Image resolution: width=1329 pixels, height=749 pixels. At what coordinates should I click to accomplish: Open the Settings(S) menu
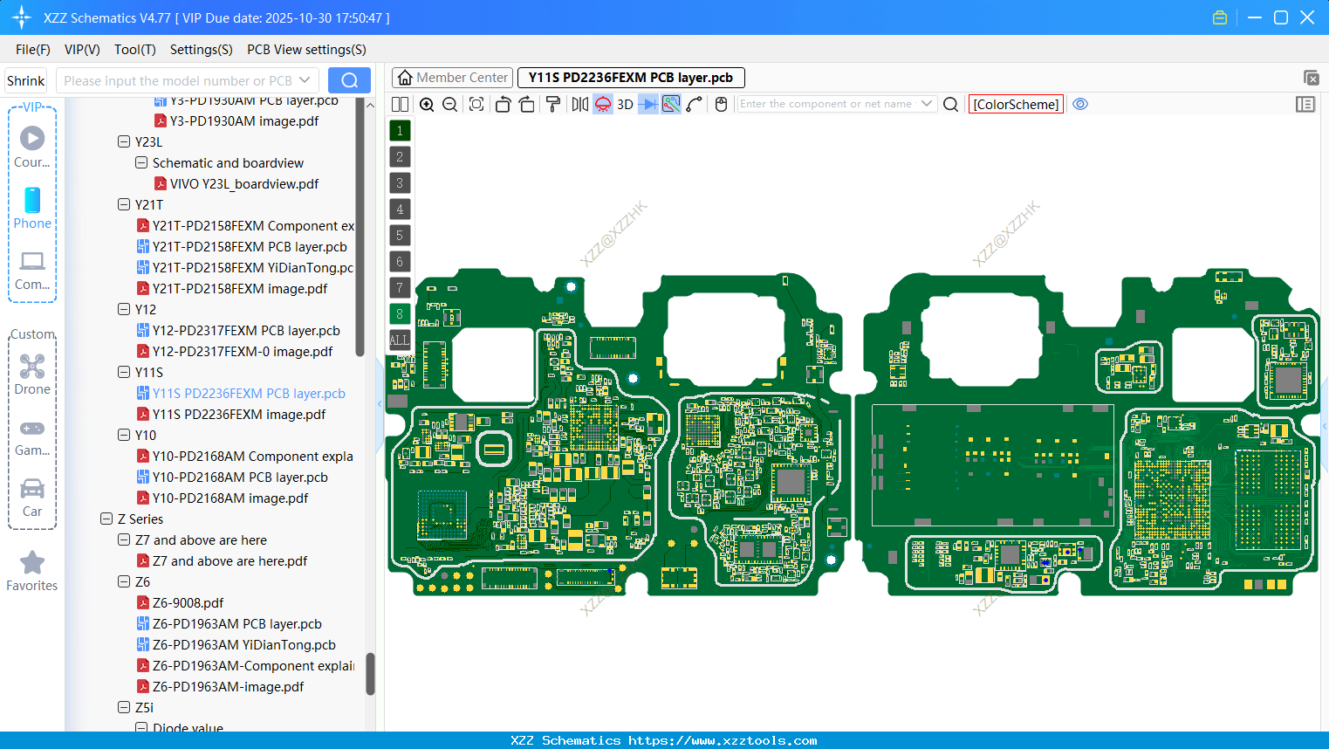coord(201,50)
